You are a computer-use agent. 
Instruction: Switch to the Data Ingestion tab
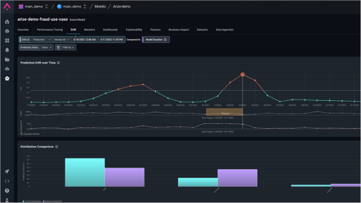point(225,30)
